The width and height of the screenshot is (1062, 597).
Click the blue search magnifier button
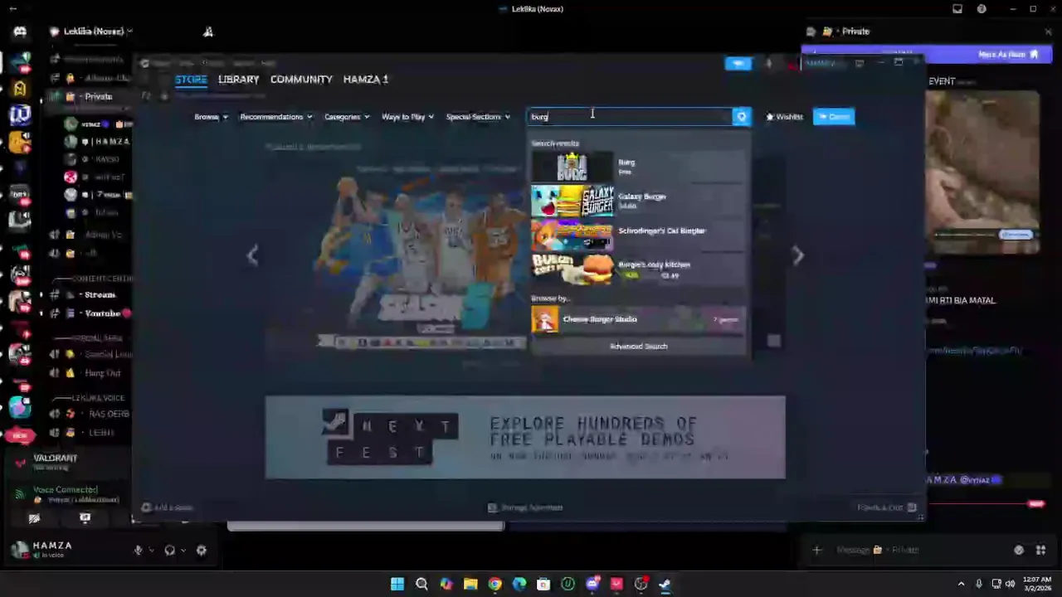click(742, 117)
